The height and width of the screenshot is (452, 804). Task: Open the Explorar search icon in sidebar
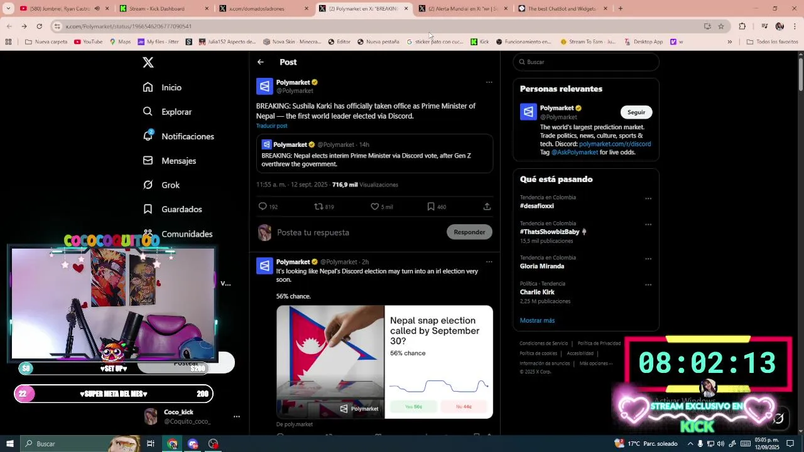(x=148, y=111)
